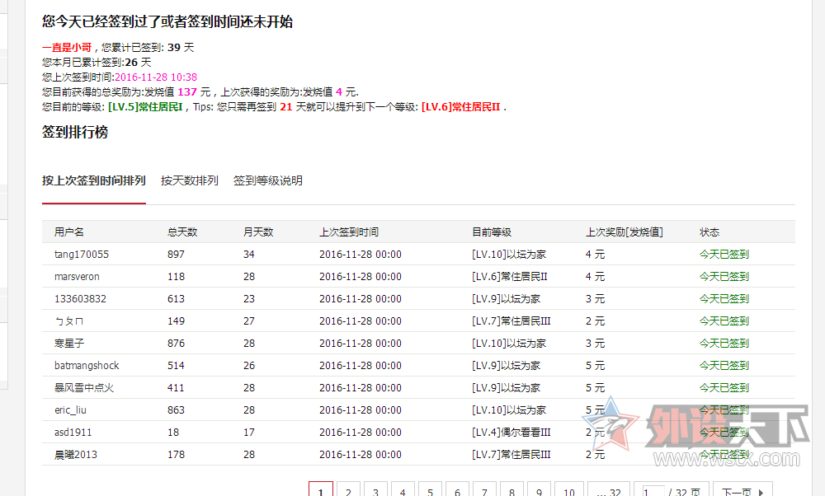The width and height of the screenshot is (825, 496).
Task: Open user marsveron profile
Action: click(77, 277)
